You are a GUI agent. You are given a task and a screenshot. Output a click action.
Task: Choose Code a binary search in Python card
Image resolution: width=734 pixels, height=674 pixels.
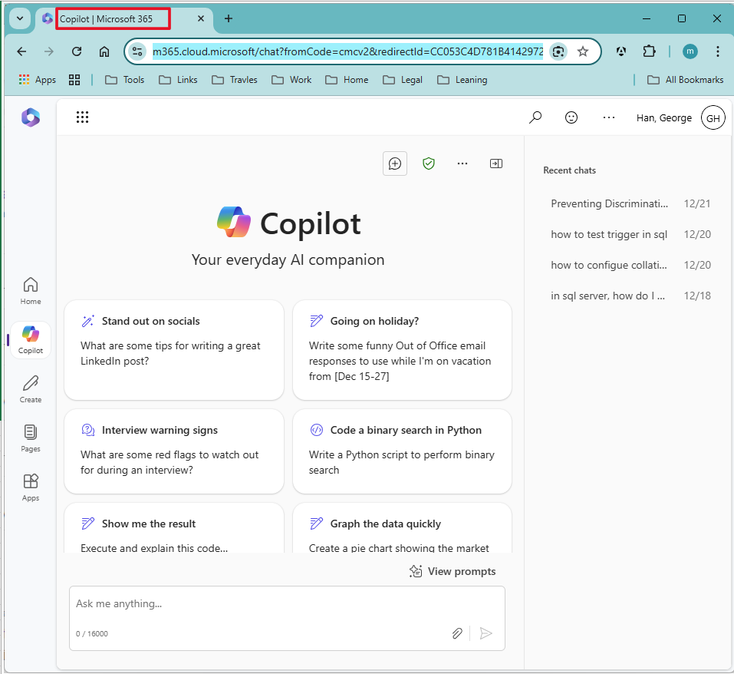(402, 451)
